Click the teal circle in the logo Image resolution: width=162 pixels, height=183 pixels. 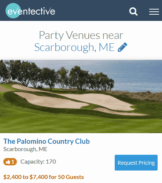[x=13, y=11]
